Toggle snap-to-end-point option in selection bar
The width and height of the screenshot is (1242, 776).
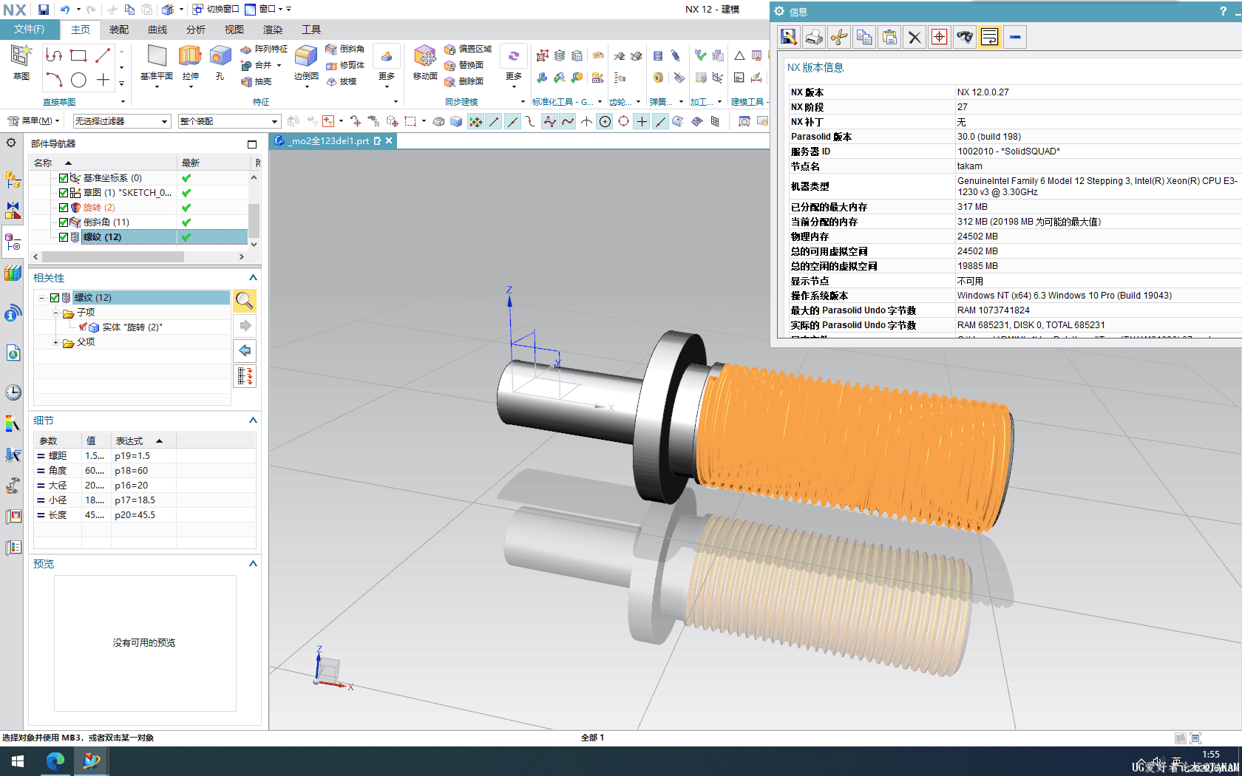494,121
